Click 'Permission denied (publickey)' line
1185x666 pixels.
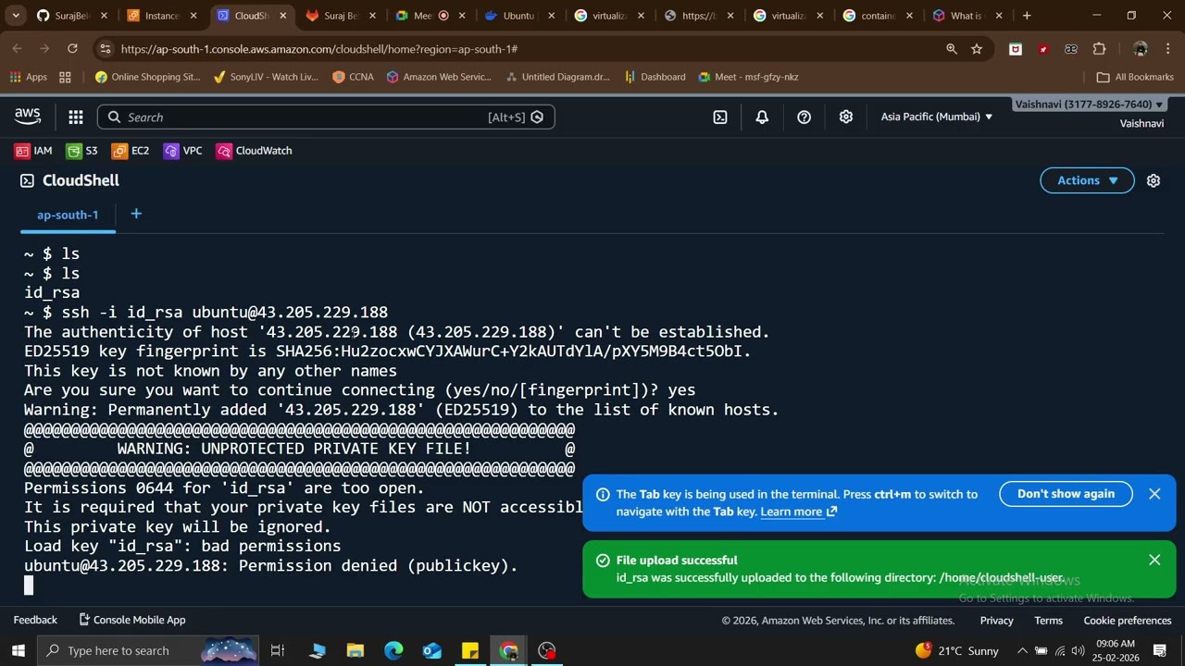[x=270, y=565]
